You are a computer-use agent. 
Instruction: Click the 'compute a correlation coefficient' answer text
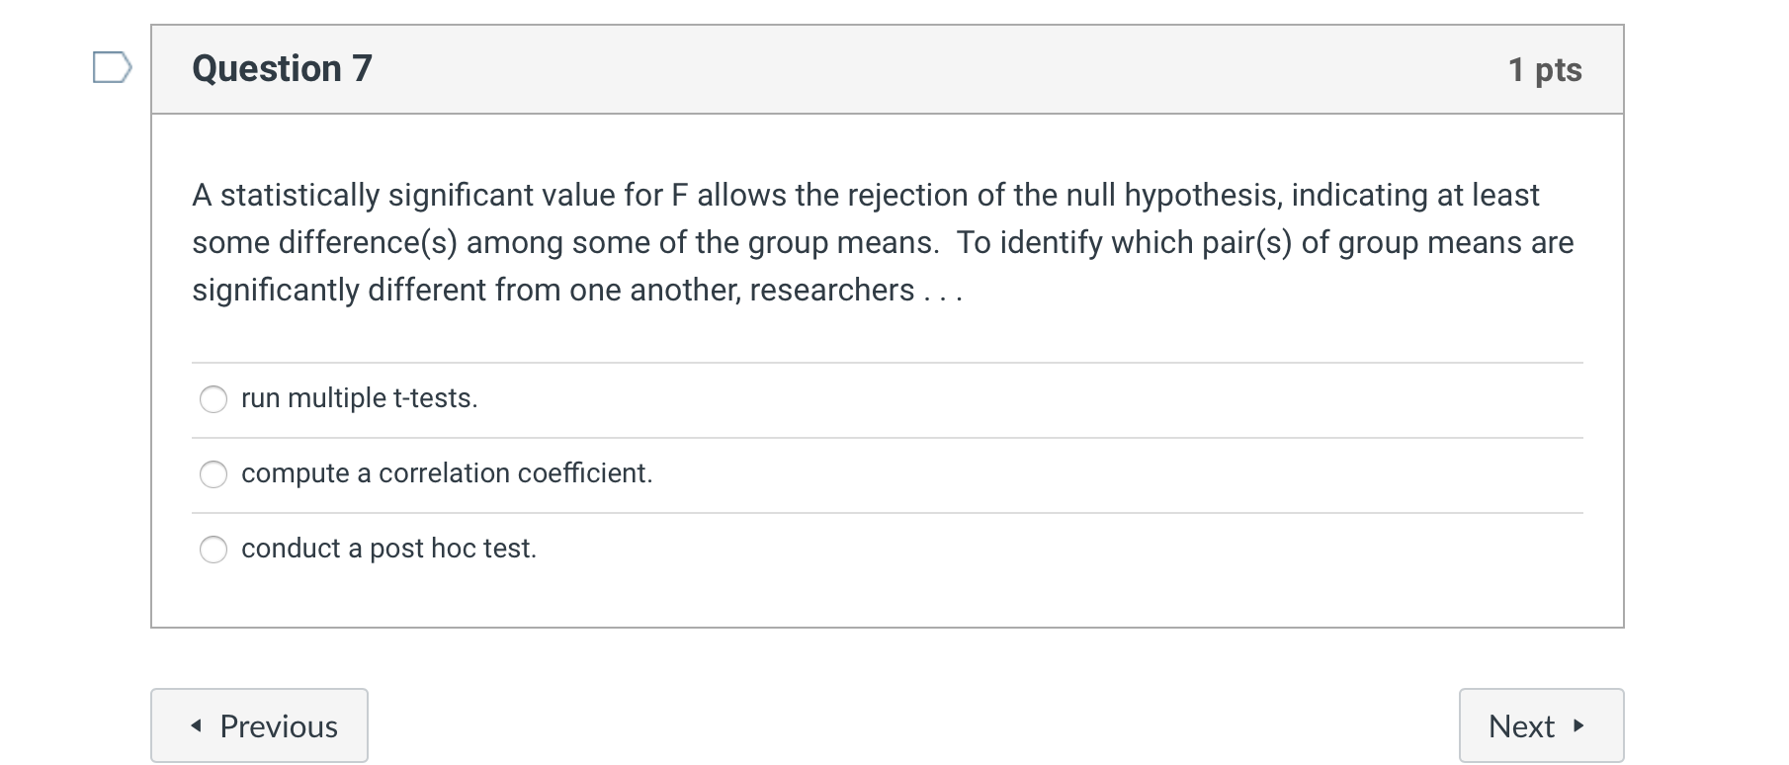446,474
